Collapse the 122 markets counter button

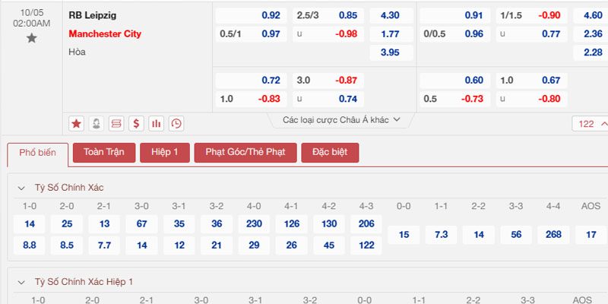591,124
